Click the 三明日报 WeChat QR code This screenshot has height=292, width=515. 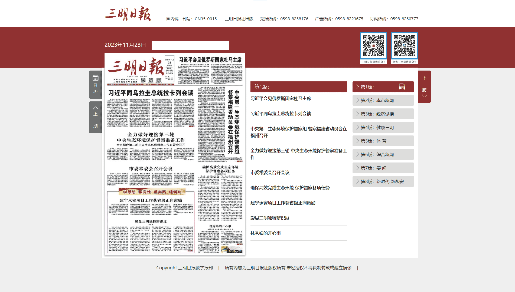[x=374, y=46]
